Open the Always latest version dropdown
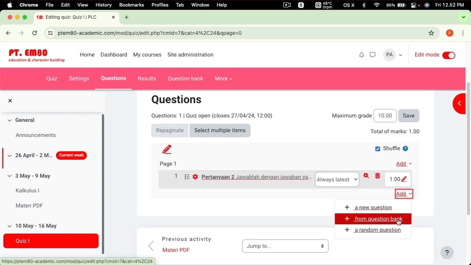This screenshot has width=471, height=265. [x=337, y=179]
